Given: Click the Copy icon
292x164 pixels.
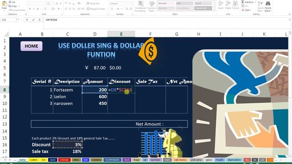Looking at the screenshot, I should (x=10, y=6).
